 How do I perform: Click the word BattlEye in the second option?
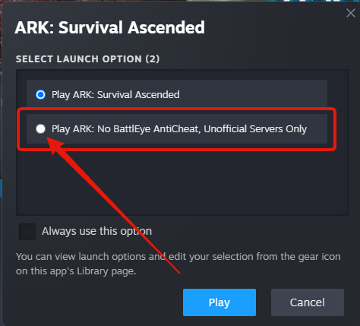click(x=131, y=129)
